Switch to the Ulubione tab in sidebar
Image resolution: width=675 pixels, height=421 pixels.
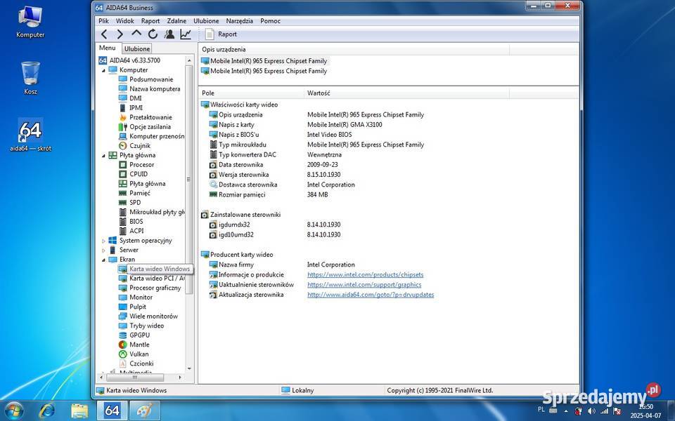pos(137,49)
